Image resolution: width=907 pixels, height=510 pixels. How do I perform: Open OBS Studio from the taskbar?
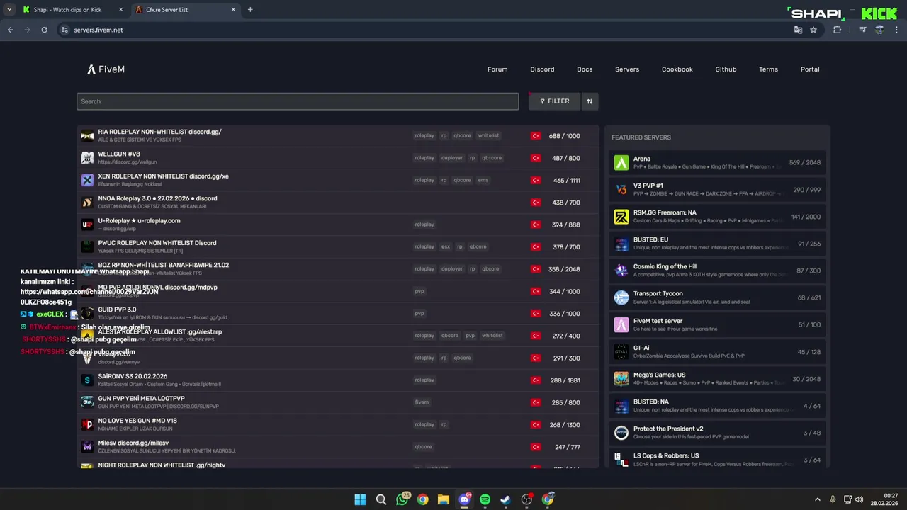[x=527, y=499]
